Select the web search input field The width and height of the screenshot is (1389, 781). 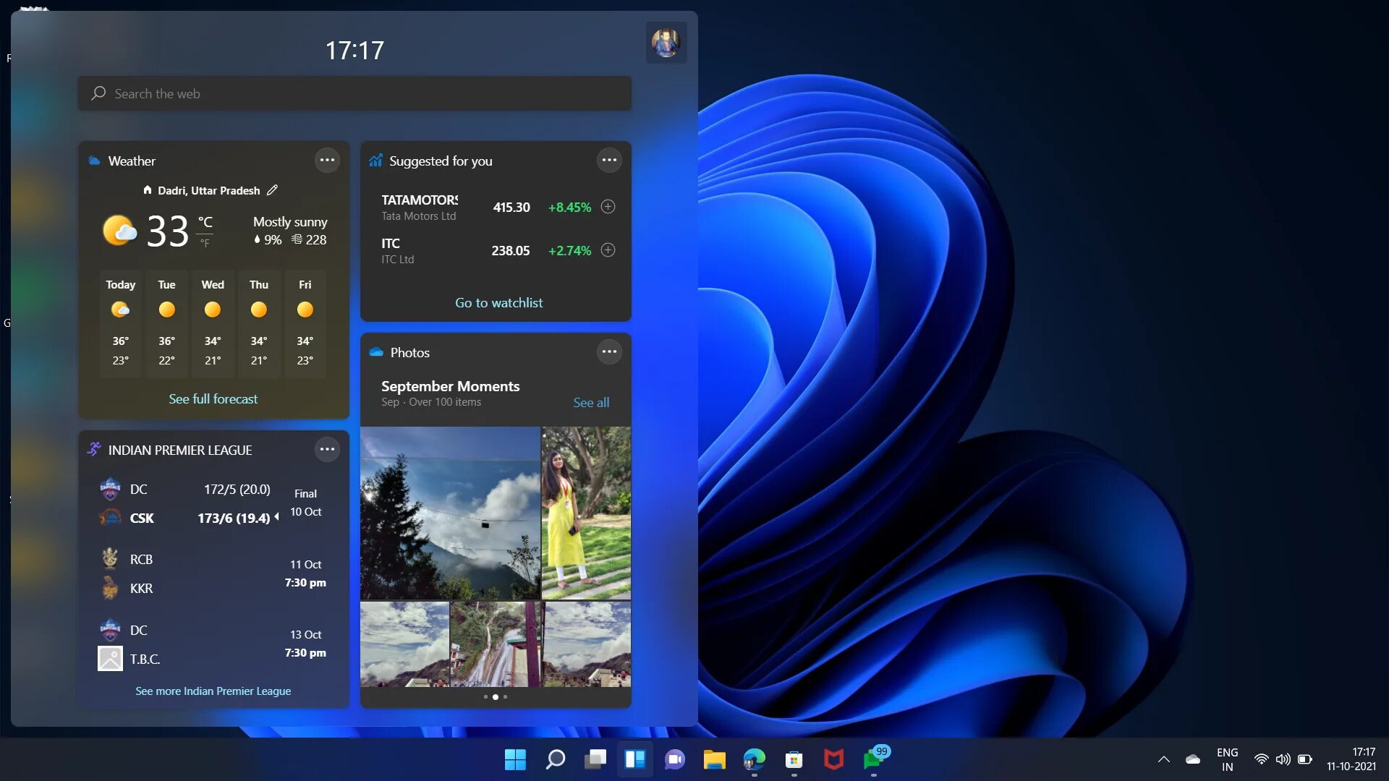point(355,93)
